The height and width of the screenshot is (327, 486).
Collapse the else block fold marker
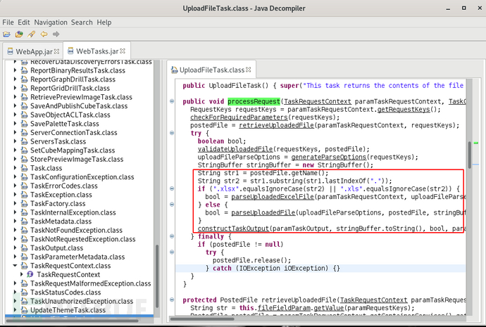coord(172,204)
